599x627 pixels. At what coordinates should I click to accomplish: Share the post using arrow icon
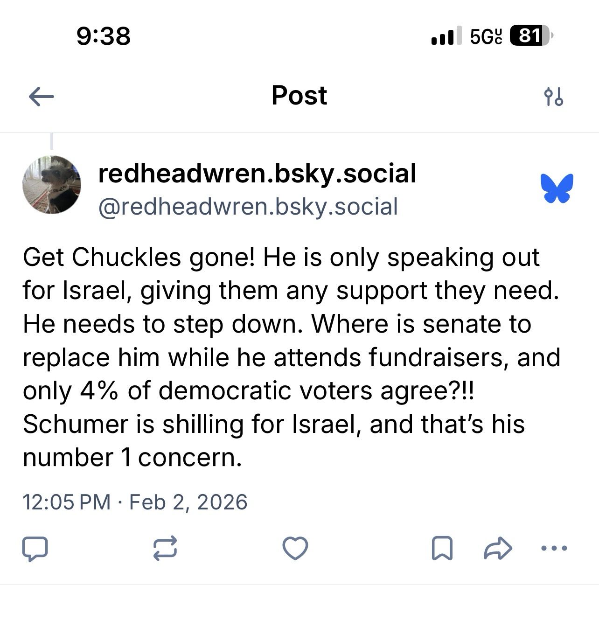[498, 548]
